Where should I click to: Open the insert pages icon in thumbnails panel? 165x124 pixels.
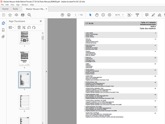(x=24, y=28)
